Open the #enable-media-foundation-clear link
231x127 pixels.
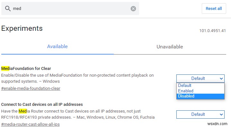point(31,88)
